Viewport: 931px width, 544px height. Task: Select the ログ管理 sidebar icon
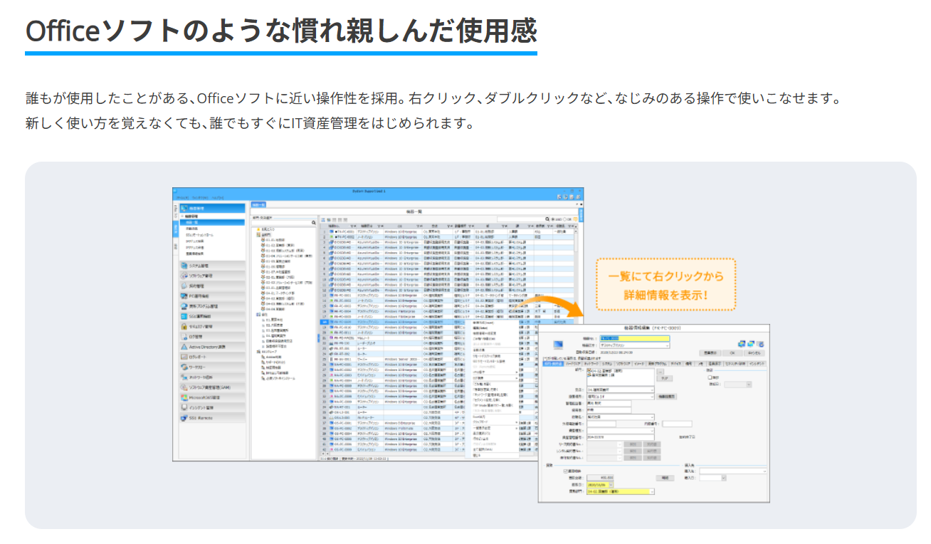click(184, 336)
